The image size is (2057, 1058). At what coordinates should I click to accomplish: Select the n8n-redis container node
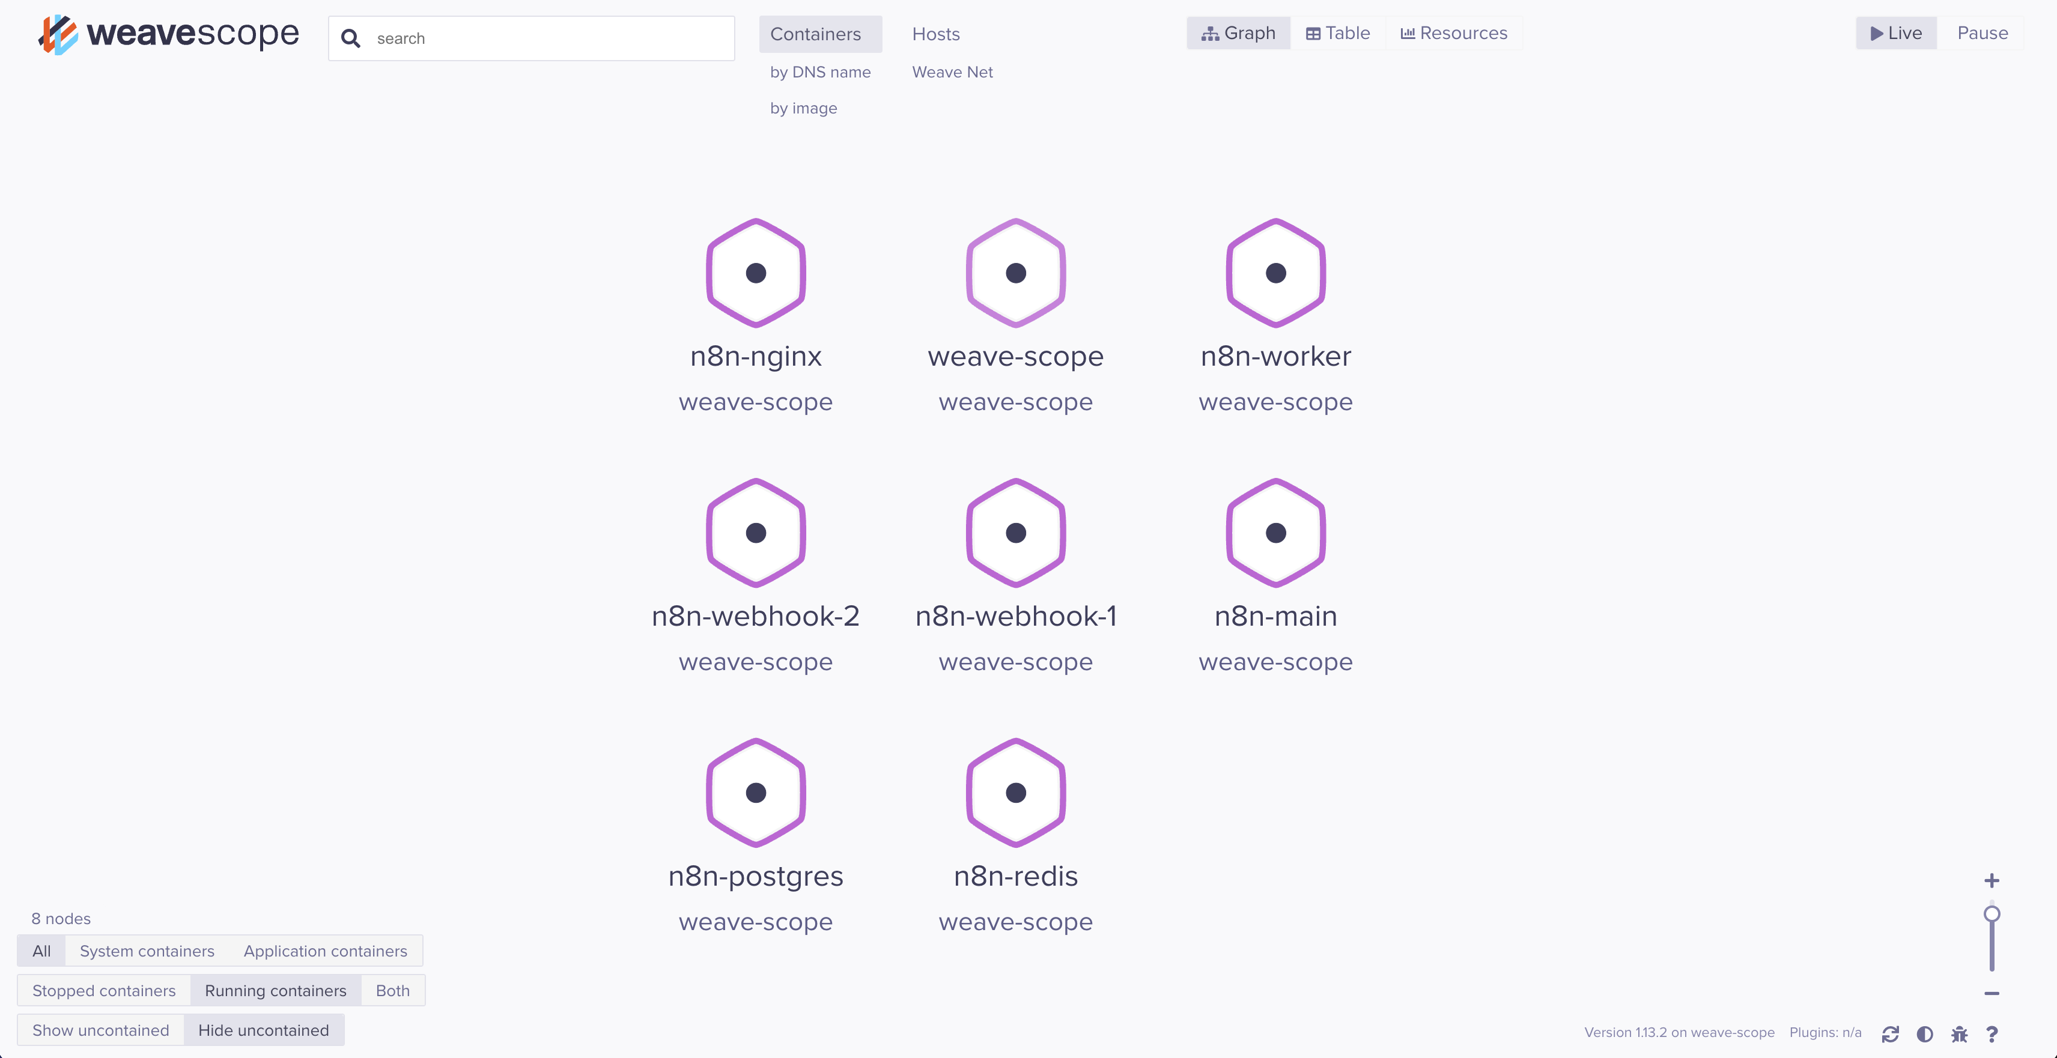1015,793
